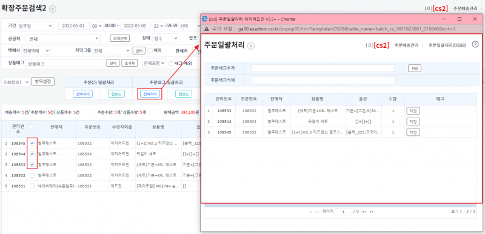
Task: Maximize the Chrome popup window
Action: click(460, 19)
